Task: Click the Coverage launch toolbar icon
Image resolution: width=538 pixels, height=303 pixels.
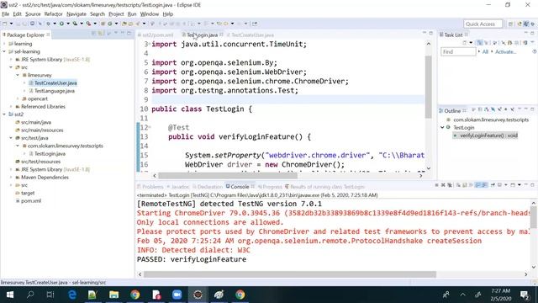Action: pos(75,24)
